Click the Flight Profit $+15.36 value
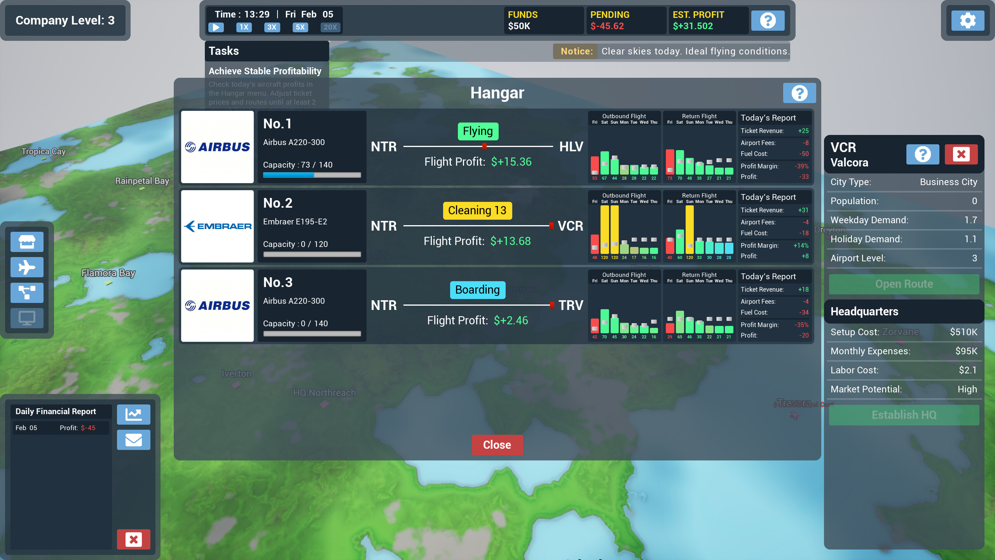 click(x=511, y=162)
